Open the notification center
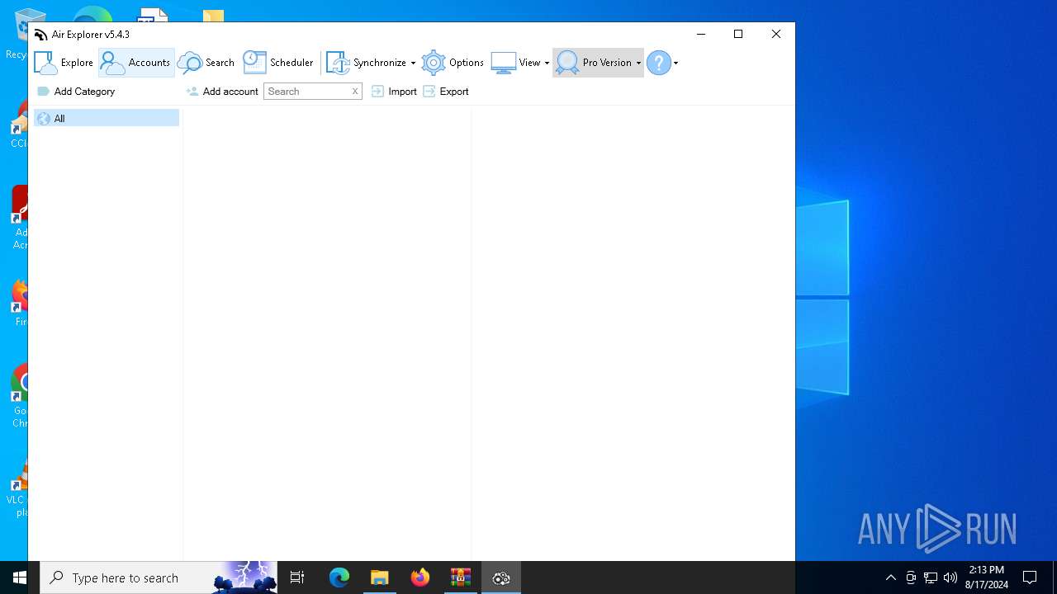Screen dimensions: 1057x594 (1030, 577)
